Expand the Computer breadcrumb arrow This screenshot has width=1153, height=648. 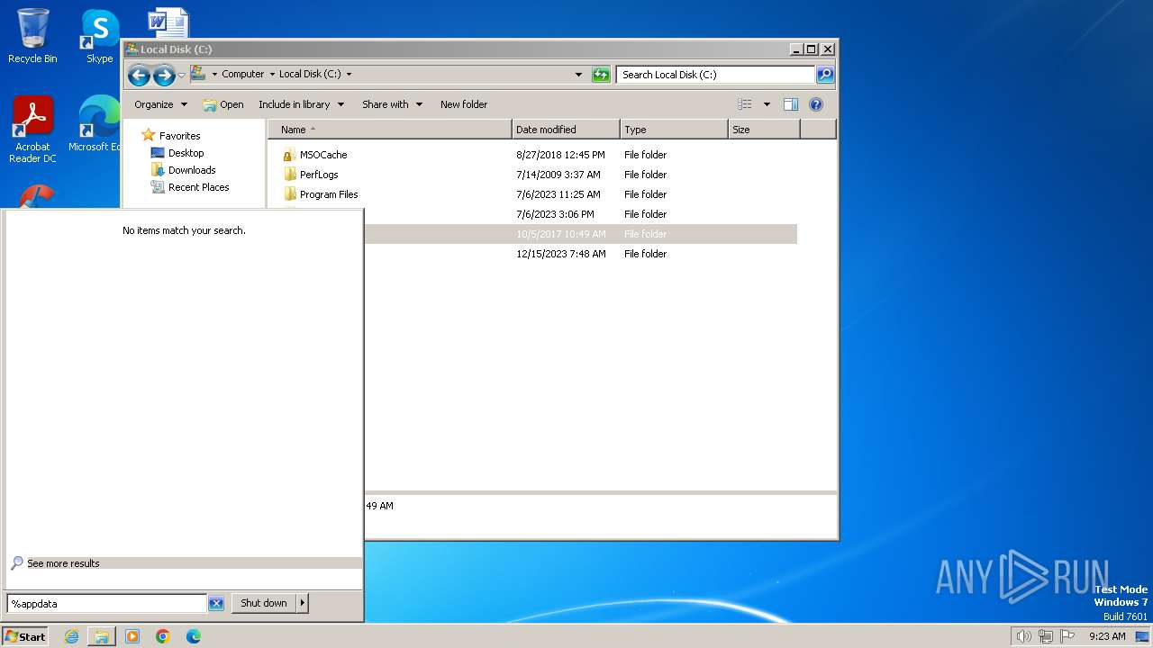point(272,75)
